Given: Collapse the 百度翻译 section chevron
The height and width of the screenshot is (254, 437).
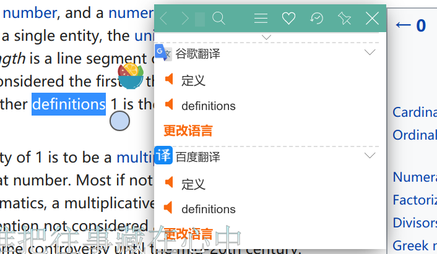Looking at the screenshot, I should [370, 155].
